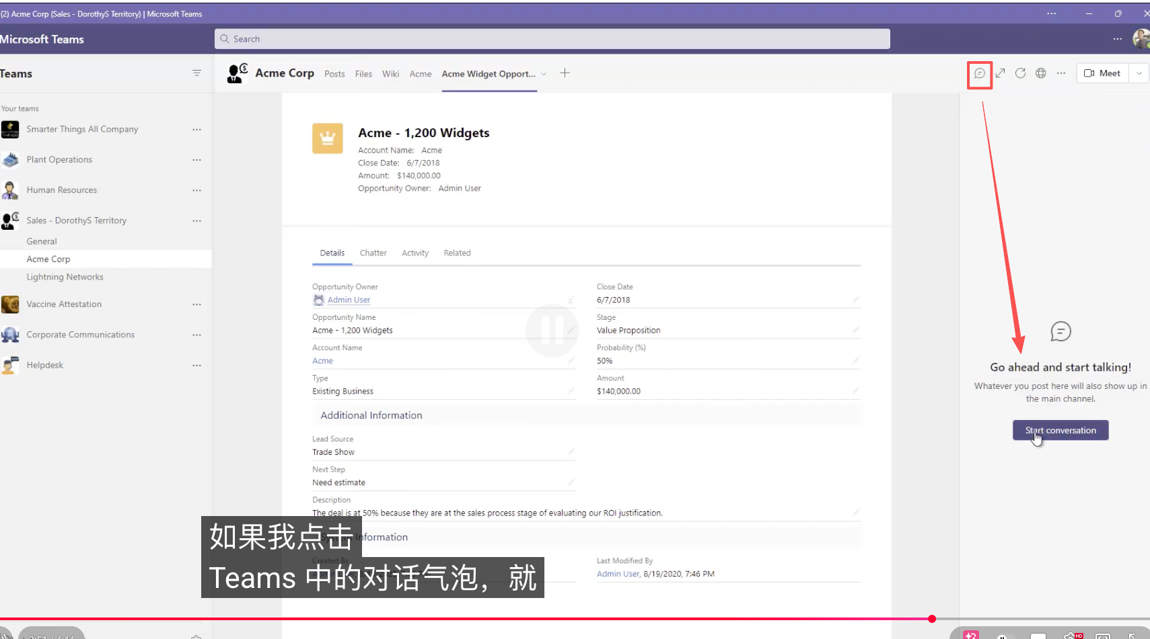Screen dimensions: 1150x639
Task: Expand the tab with the diagonal arrows icon
Action: [1001, 73]
